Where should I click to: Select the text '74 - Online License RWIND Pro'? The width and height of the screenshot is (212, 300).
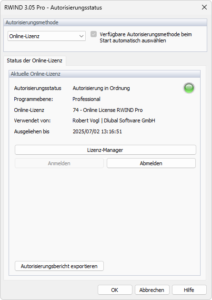pyautogui.click(x=108, y=110)
